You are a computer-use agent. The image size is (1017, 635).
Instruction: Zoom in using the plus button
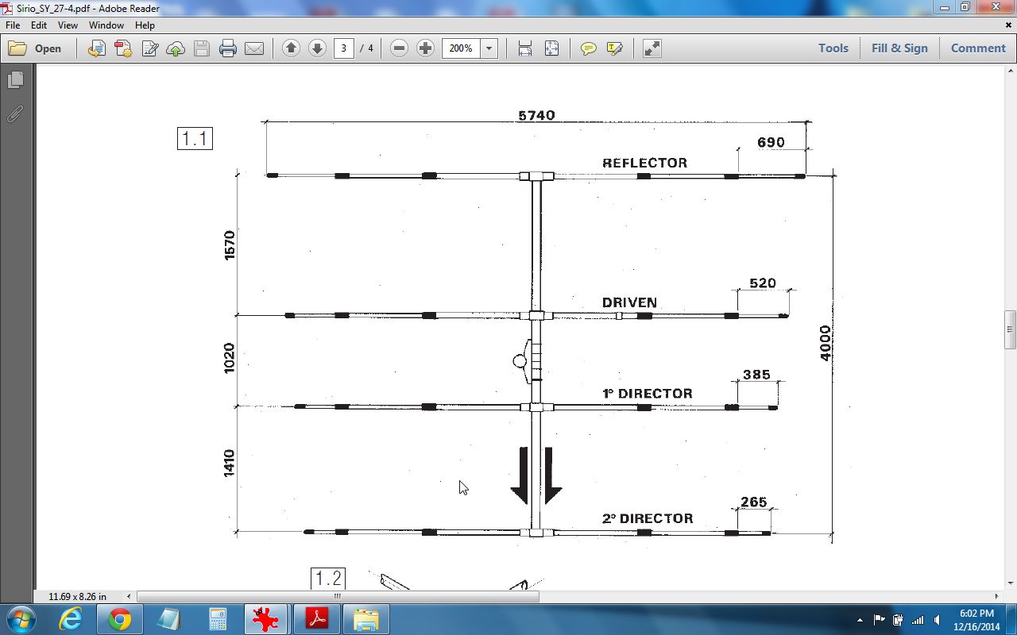[425, 48]
